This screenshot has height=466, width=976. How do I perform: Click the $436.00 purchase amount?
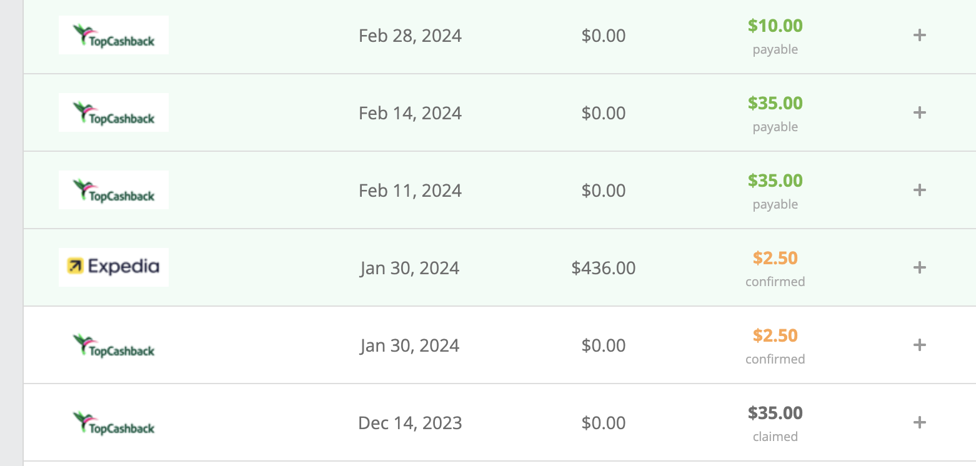click(603, 269)
